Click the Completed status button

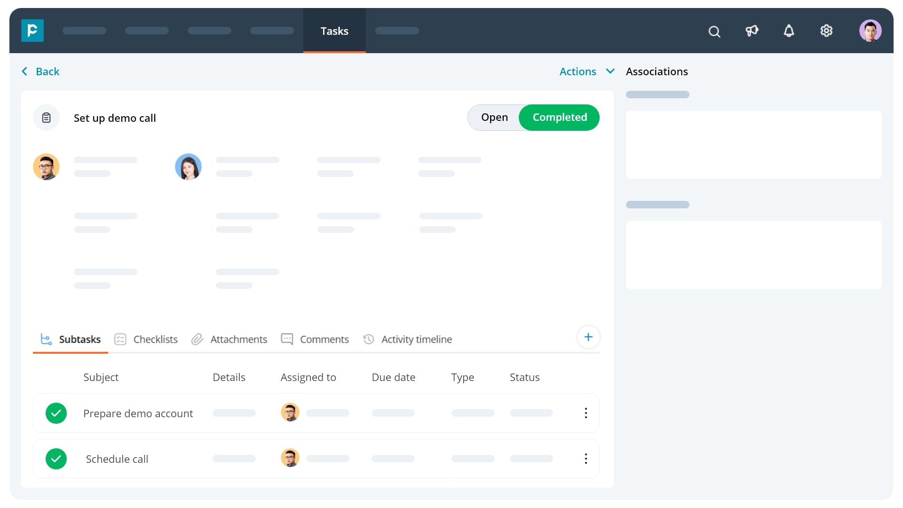click(559, 118)
